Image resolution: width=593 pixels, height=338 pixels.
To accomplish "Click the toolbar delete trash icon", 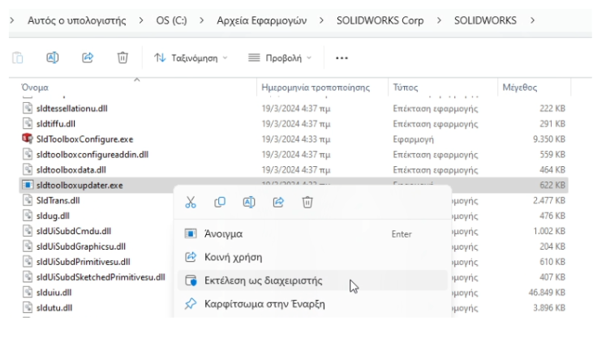I will point(122,58).
